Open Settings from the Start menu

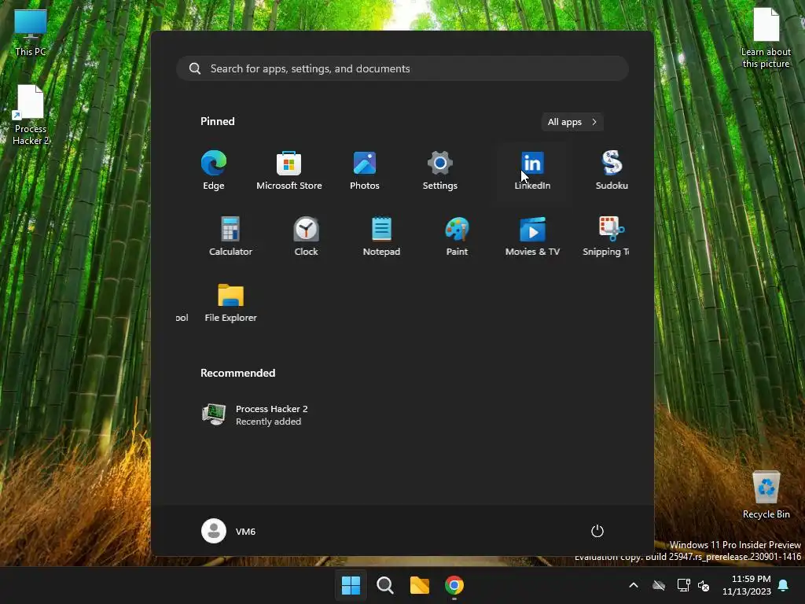tap(440, 171)
